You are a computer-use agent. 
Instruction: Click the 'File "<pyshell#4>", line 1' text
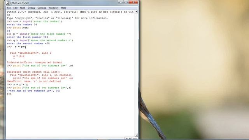(x=30, y=53)
